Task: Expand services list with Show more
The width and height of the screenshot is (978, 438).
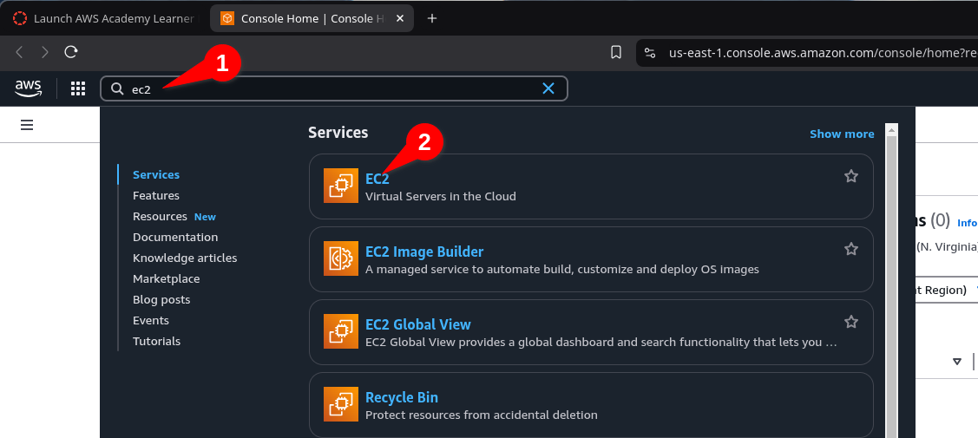Action: click(x=841, y=134)
